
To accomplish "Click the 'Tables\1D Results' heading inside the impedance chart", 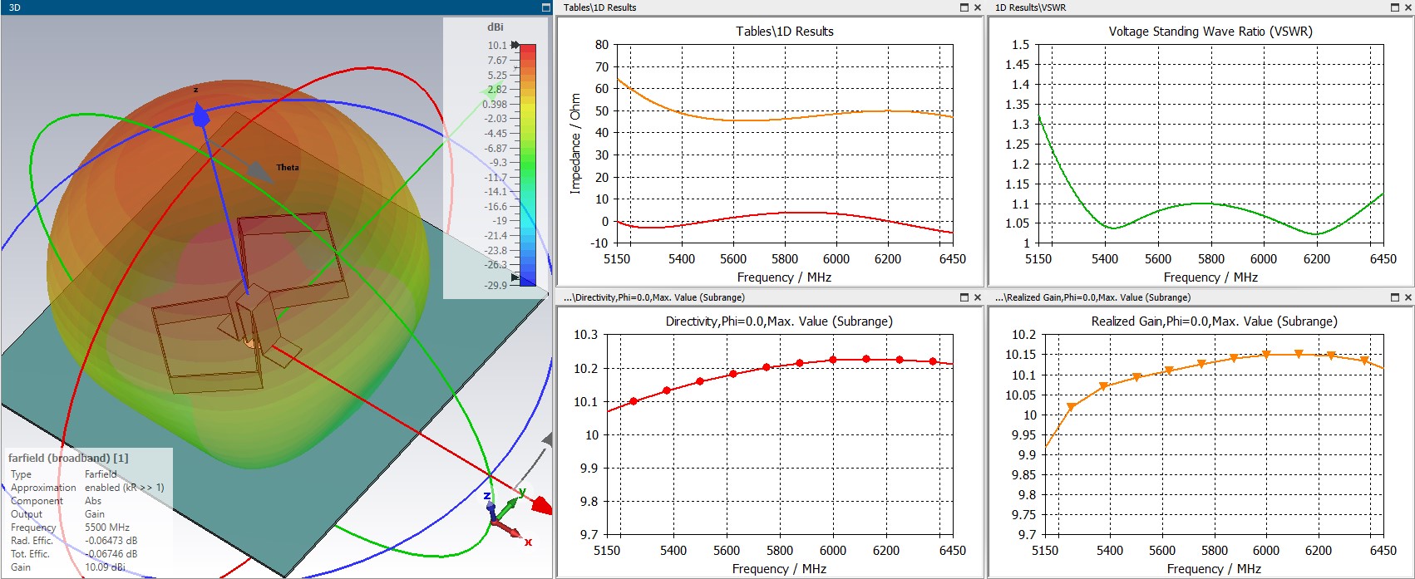I will pyautogui.click(x=785, y=32).
